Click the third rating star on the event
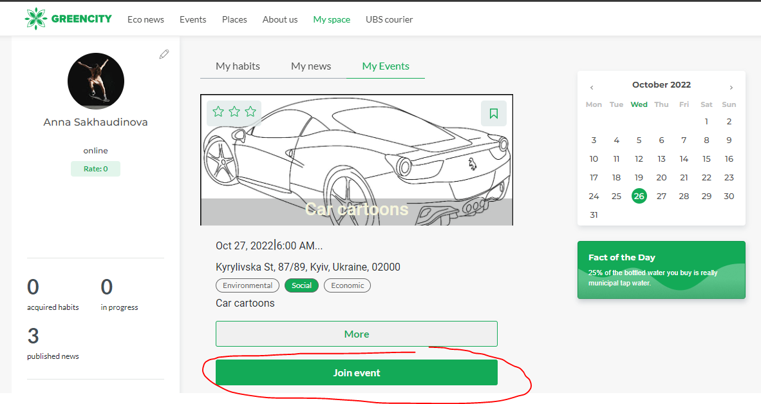Viewport: 761px width, 404px height. click(250, 111)
